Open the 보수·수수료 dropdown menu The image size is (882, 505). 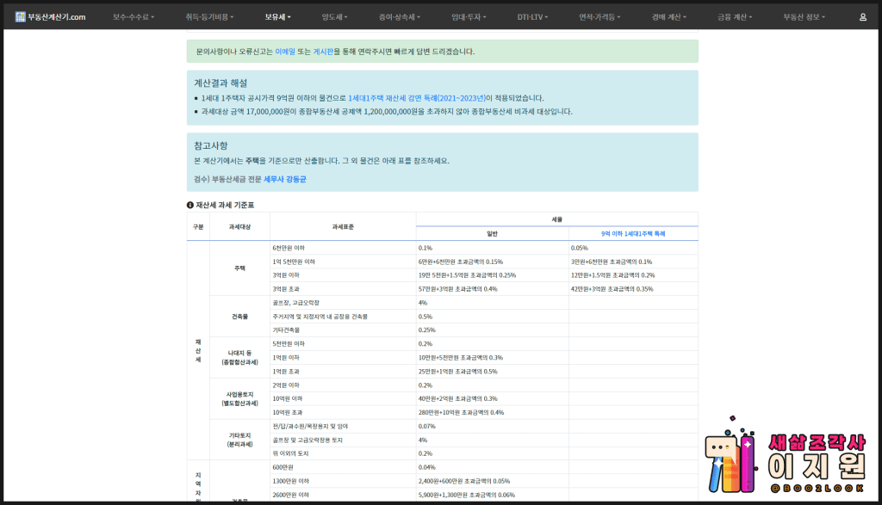point(133,15)
